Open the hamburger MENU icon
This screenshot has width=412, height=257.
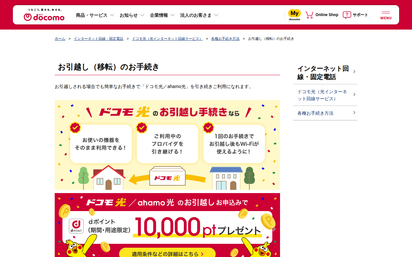click(x=386, y=15)
